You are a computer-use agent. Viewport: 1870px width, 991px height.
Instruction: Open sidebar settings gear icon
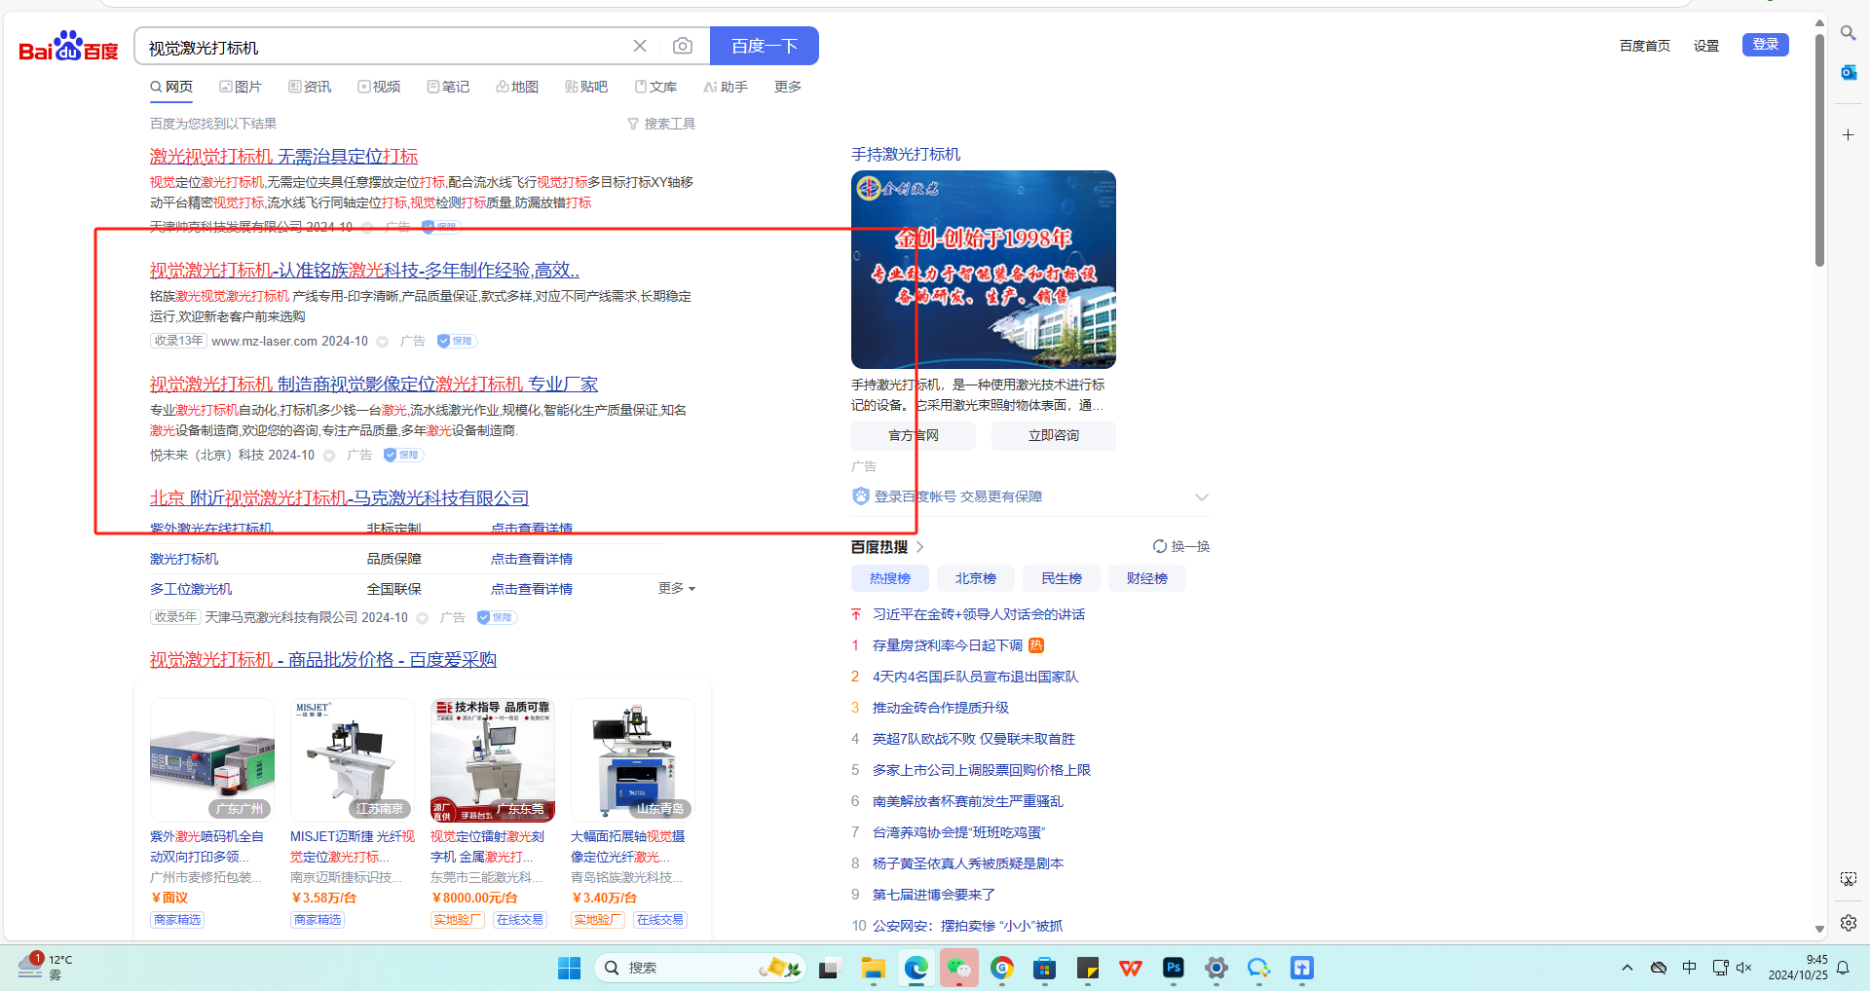1848,922
